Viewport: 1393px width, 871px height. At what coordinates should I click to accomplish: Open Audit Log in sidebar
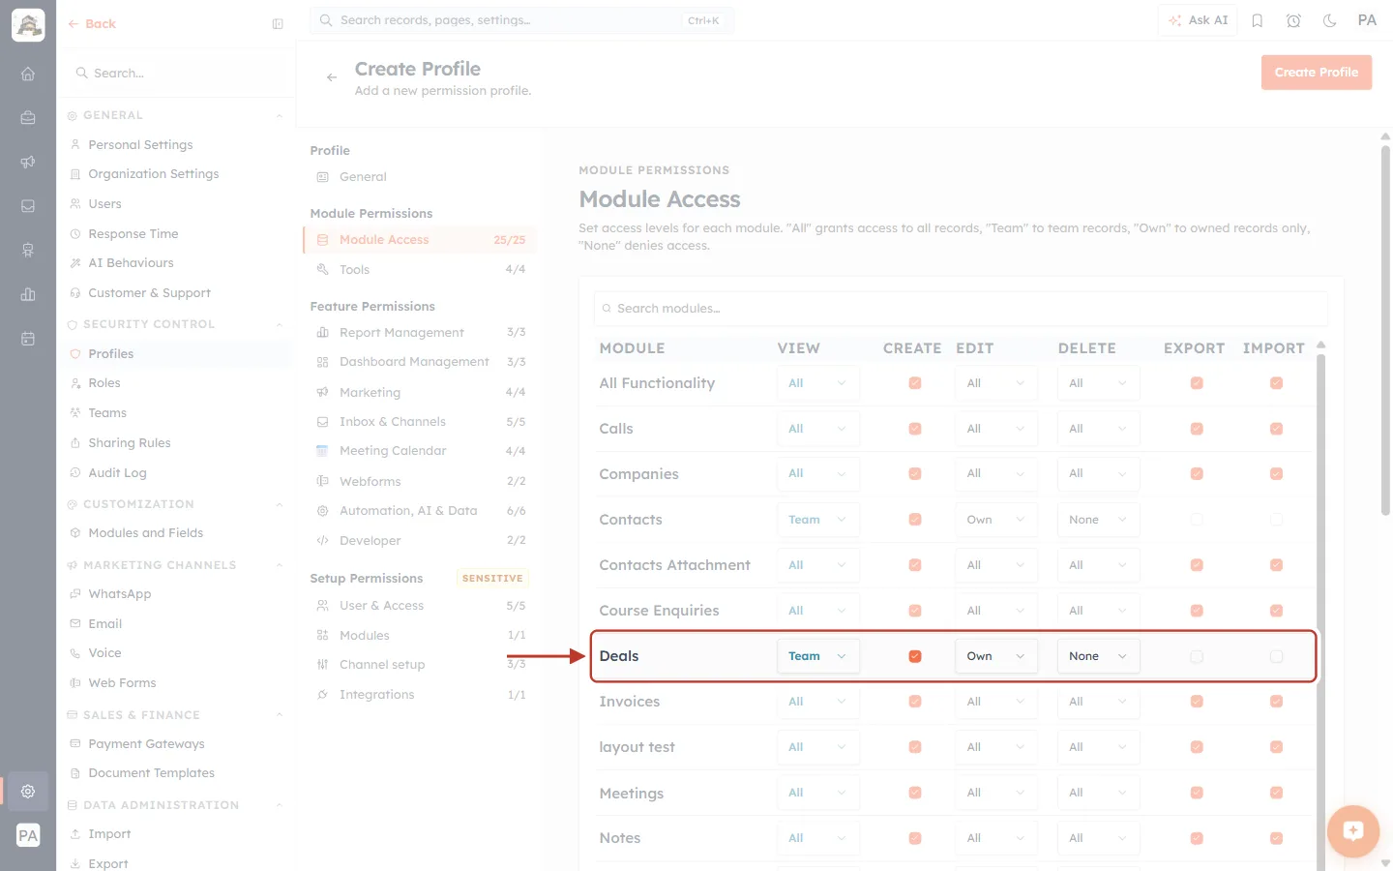point(117,473)
